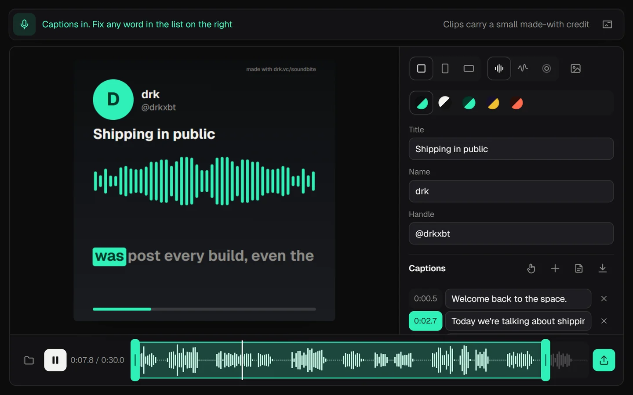Click the microphone icon in top banner
Image resolution: width=633 pixels, height=395 pixels.
pos(24,24)
